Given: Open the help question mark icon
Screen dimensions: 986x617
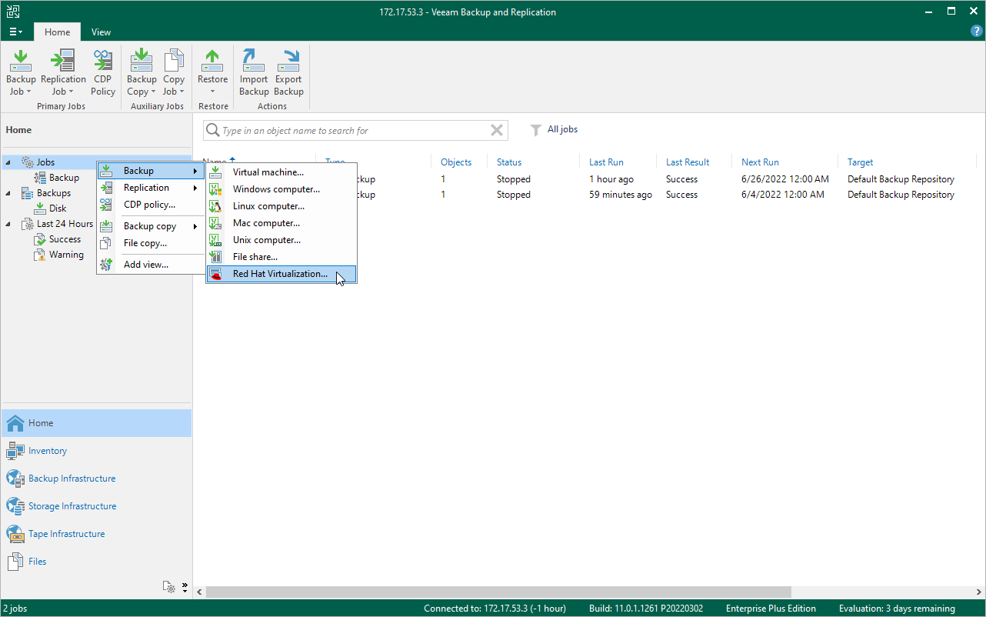Looking at the screenshot, I should point(976,32).
